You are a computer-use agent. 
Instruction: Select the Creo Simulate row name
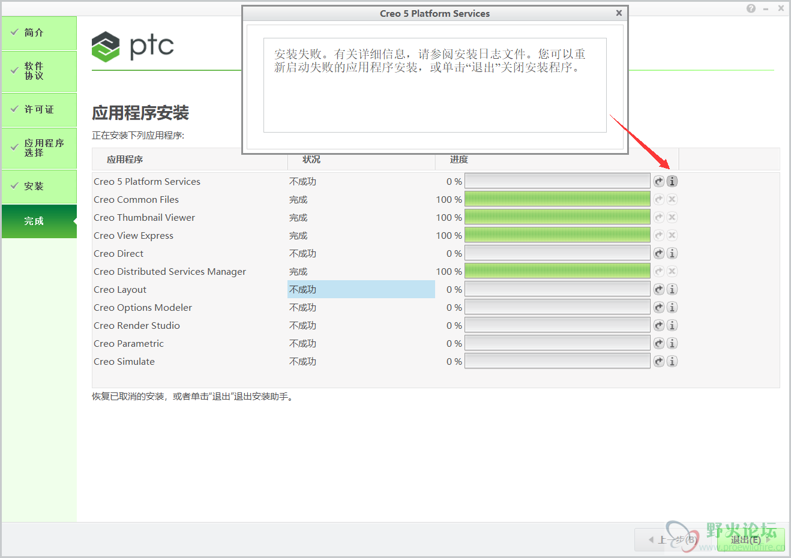coord(124,361)
